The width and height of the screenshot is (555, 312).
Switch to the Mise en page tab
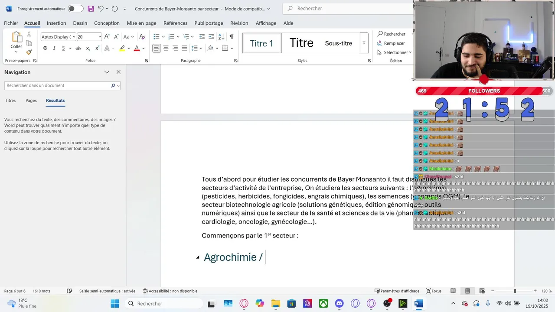tap(141, 23)
